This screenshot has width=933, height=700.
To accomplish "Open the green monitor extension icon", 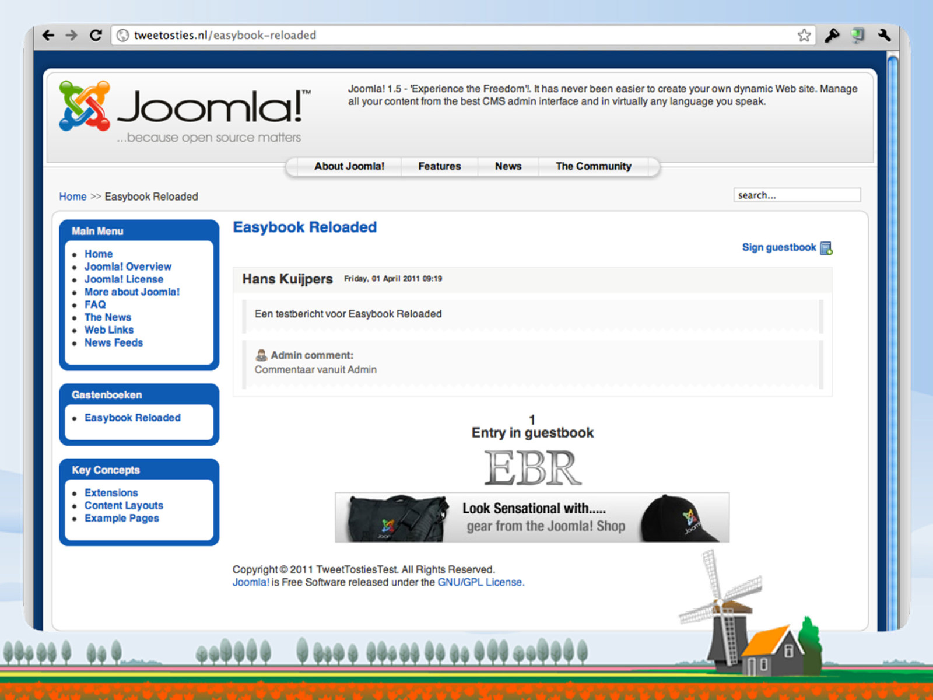I will pyautogui.click(x=858, y=36).
